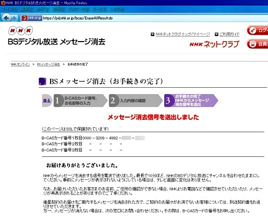The height and width of the screenshot is (216, 268).
Task: Open the ヘルプ(H) menu
Action: (x=117, y=9)
